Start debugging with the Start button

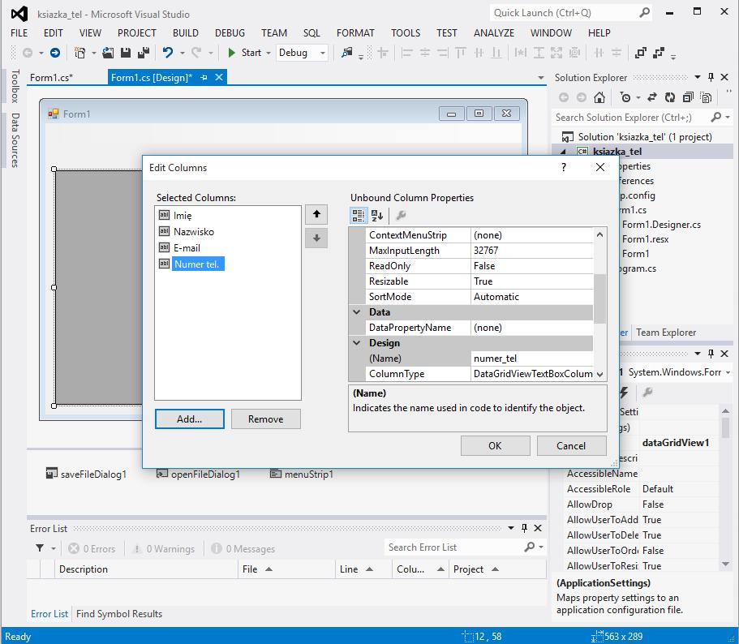click(245, 53)
